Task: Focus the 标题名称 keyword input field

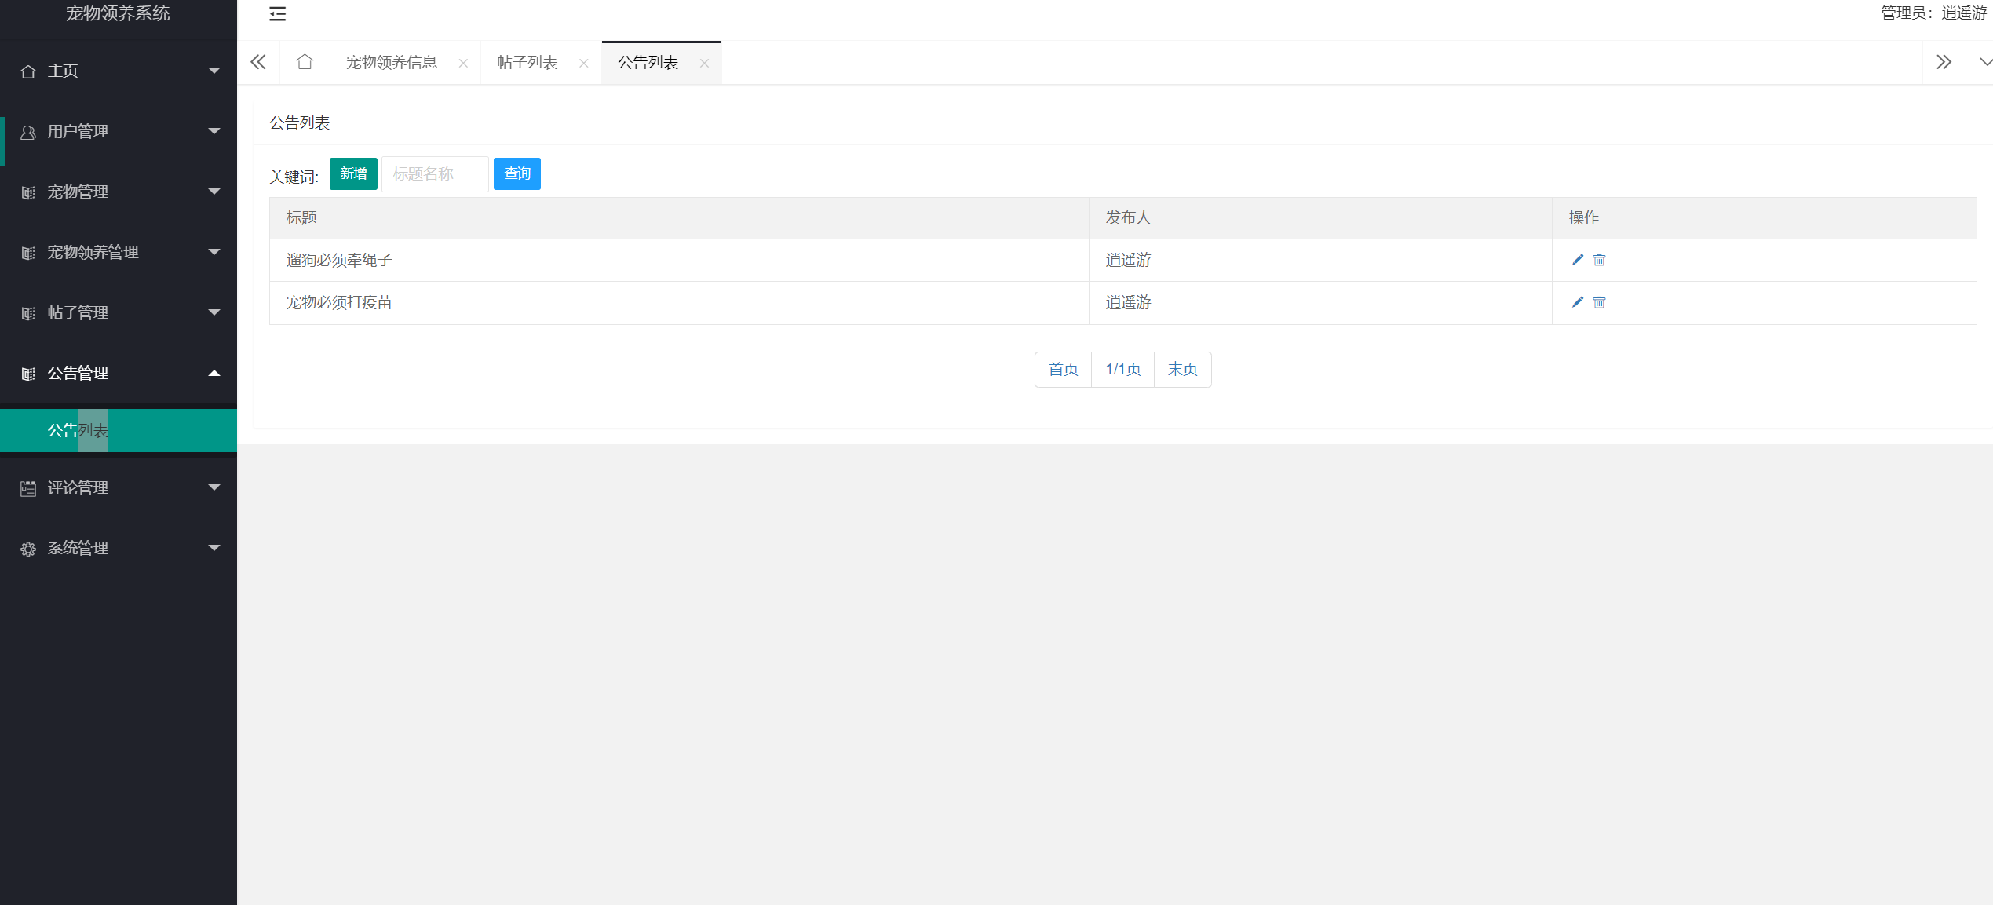Action: click(x=435, y=174)
